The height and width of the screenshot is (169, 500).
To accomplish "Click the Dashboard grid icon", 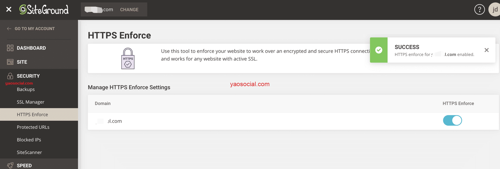I will (10, 48).
